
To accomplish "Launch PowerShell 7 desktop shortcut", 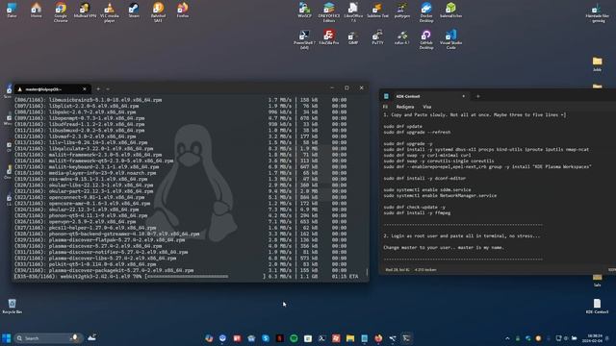I will pos(304,39).
